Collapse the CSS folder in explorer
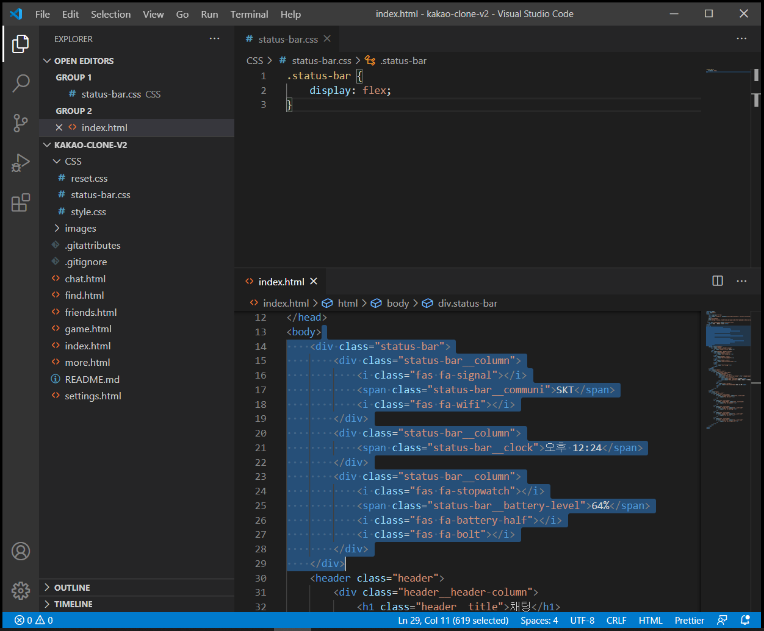 click(73, 162)
